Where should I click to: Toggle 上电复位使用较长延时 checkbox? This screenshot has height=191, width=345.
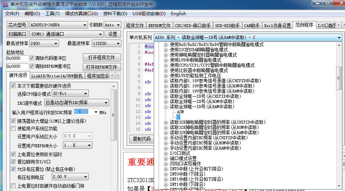click(x=13, y=154)
